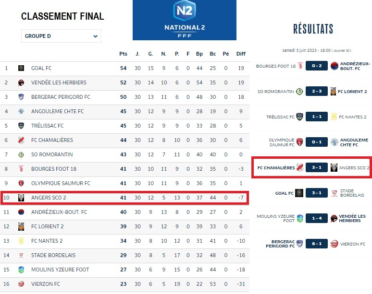Click the GOAL FC club crest in standings
The height and width of the screenshot is (294, 372).
click(x=21, y=69)
